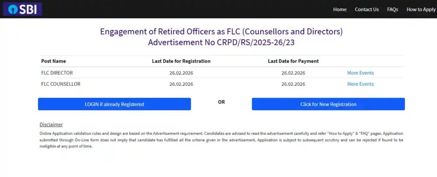Click the Disclaimer heading
Viewport: 437px width, 177px height.
(x=51, y=125)
